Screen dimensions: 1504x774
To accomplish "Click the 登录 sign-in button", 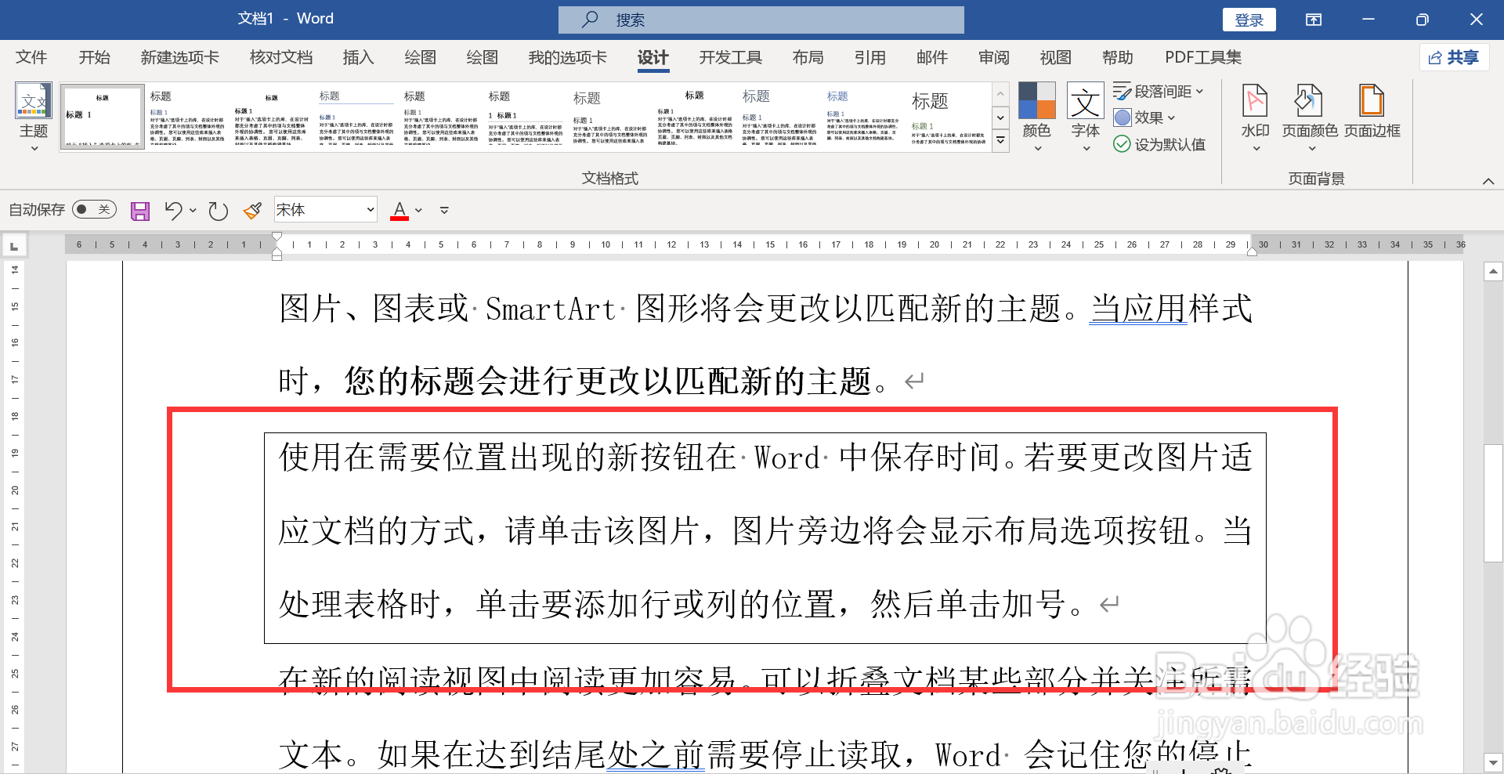I will coord(1249,20).
